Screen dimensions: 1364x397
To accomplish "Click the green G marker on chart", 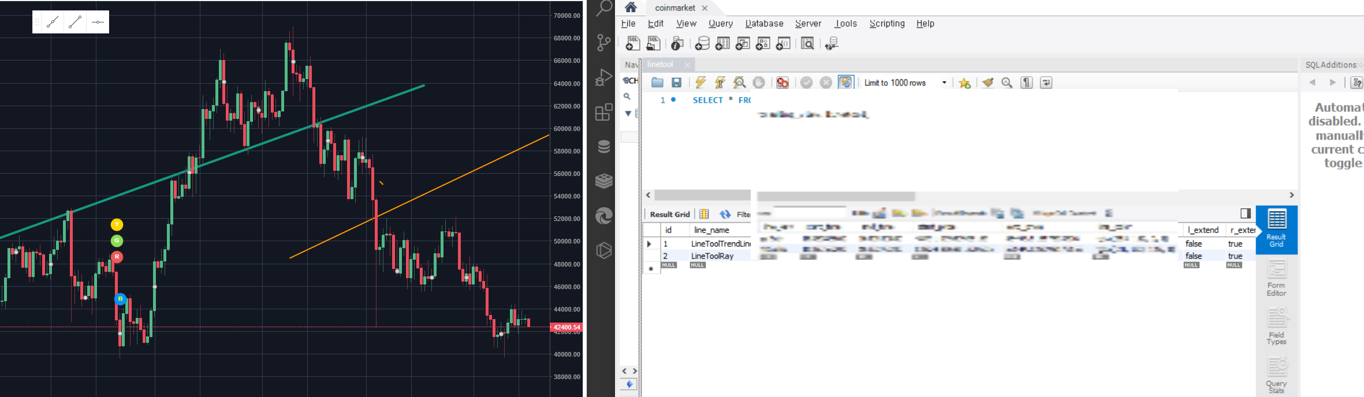I will click(x=117, y=241).
